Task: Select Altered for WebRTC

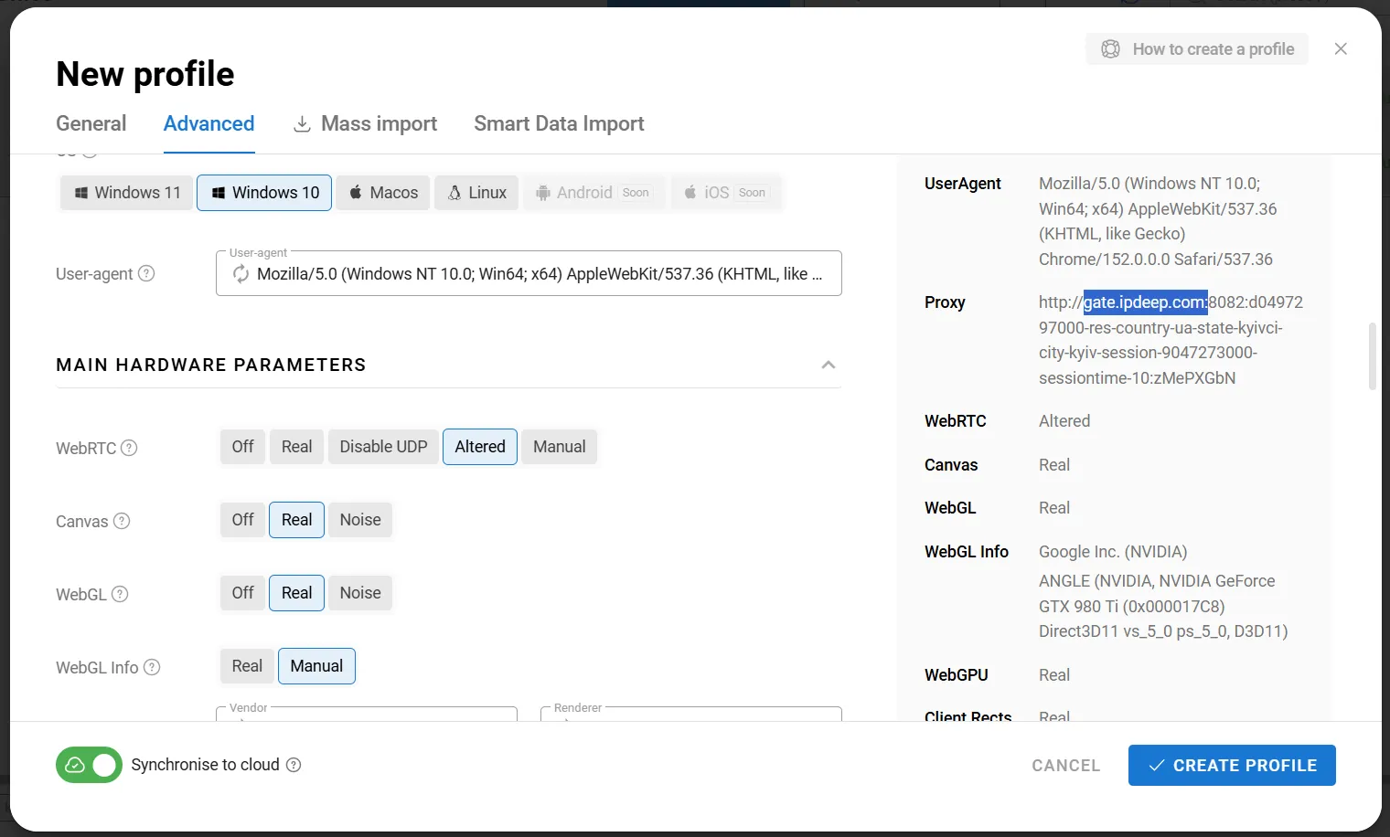Action: (480, 447)
